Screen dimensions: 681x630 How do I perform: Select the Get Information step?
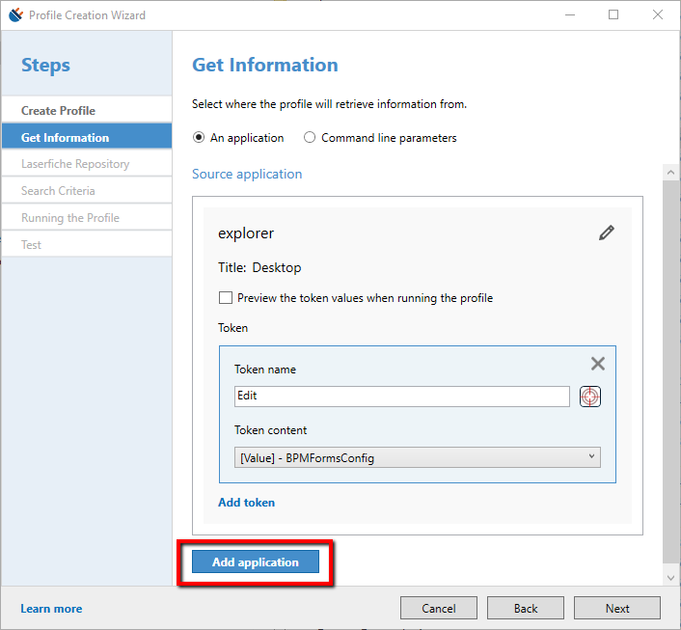tap(65, 138)
